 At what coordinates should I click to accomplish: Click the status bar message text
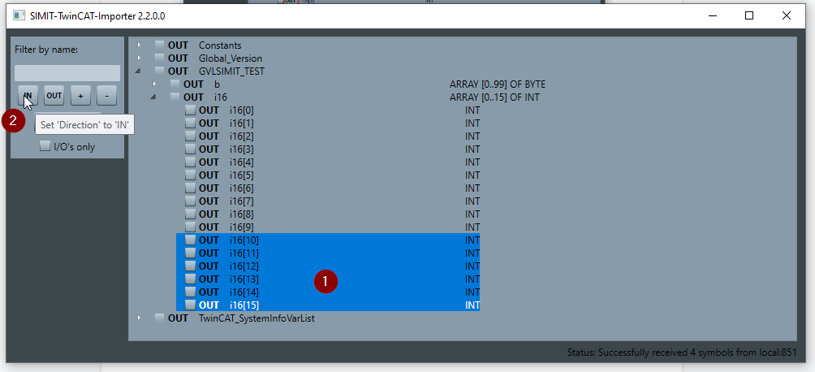click(681, 353)
